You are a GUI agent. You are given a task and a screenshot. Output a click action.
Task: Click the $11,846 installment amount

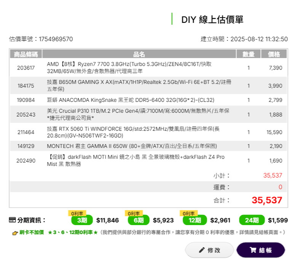pyautogui.click(x=107, y=220)
